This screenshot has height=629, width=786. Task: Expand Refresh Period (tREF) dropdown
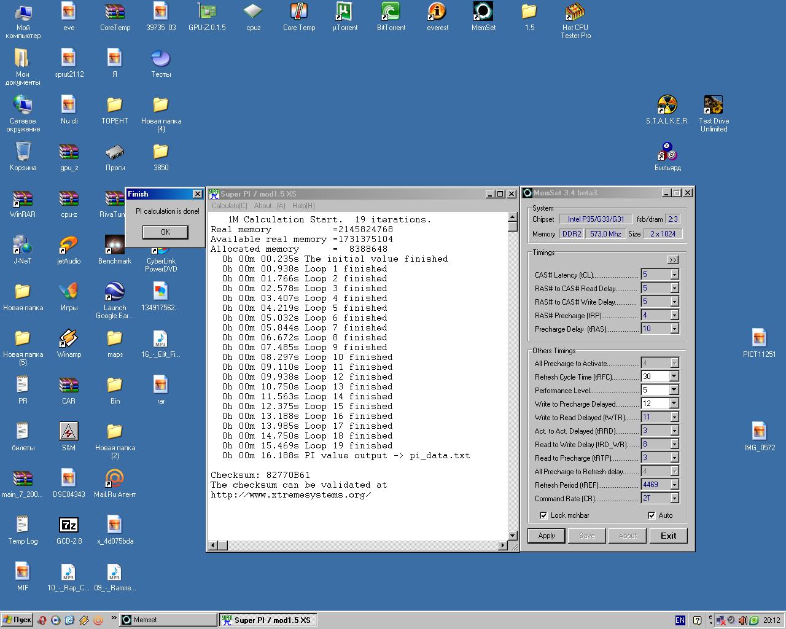674,485
